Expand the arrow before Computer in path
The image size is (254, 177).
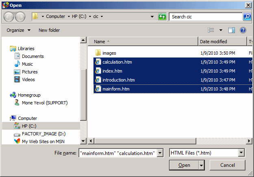[x=43, y=16]
